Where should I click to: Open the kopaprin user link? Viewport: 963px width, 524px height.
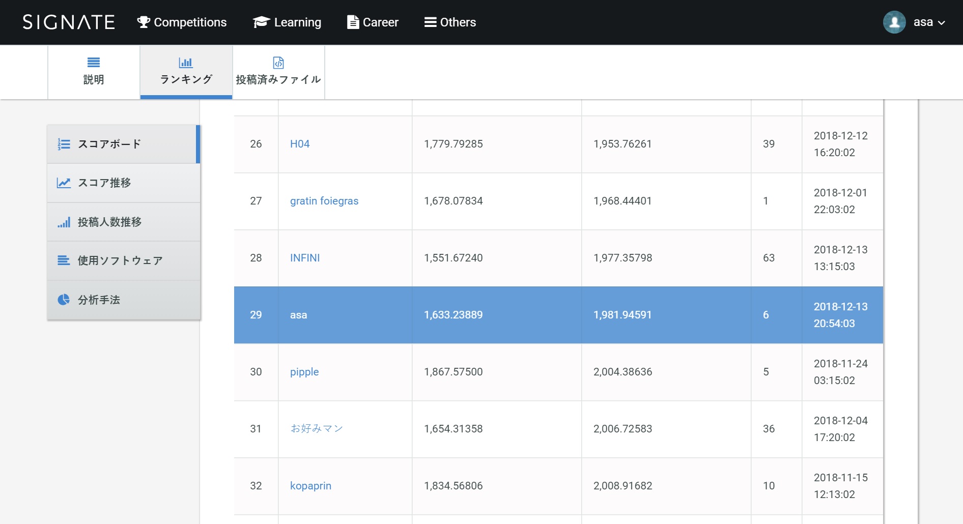click(310, 486)
